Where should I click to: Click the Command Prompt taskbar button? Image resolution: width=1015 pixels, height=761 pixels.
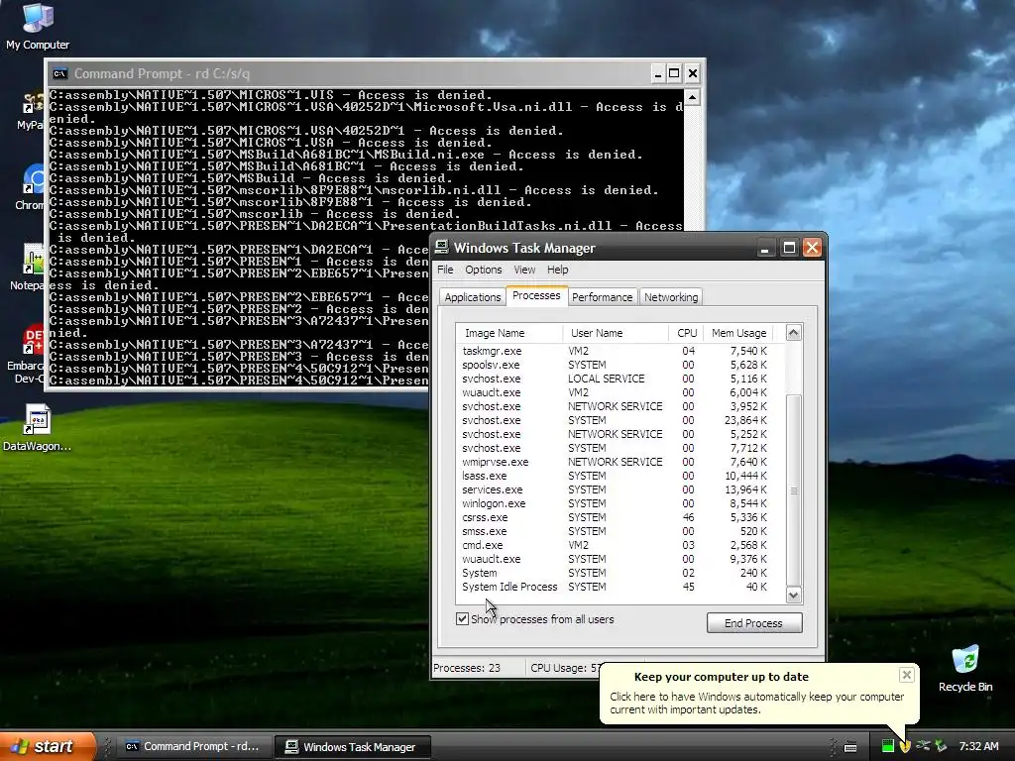point(193,746)
